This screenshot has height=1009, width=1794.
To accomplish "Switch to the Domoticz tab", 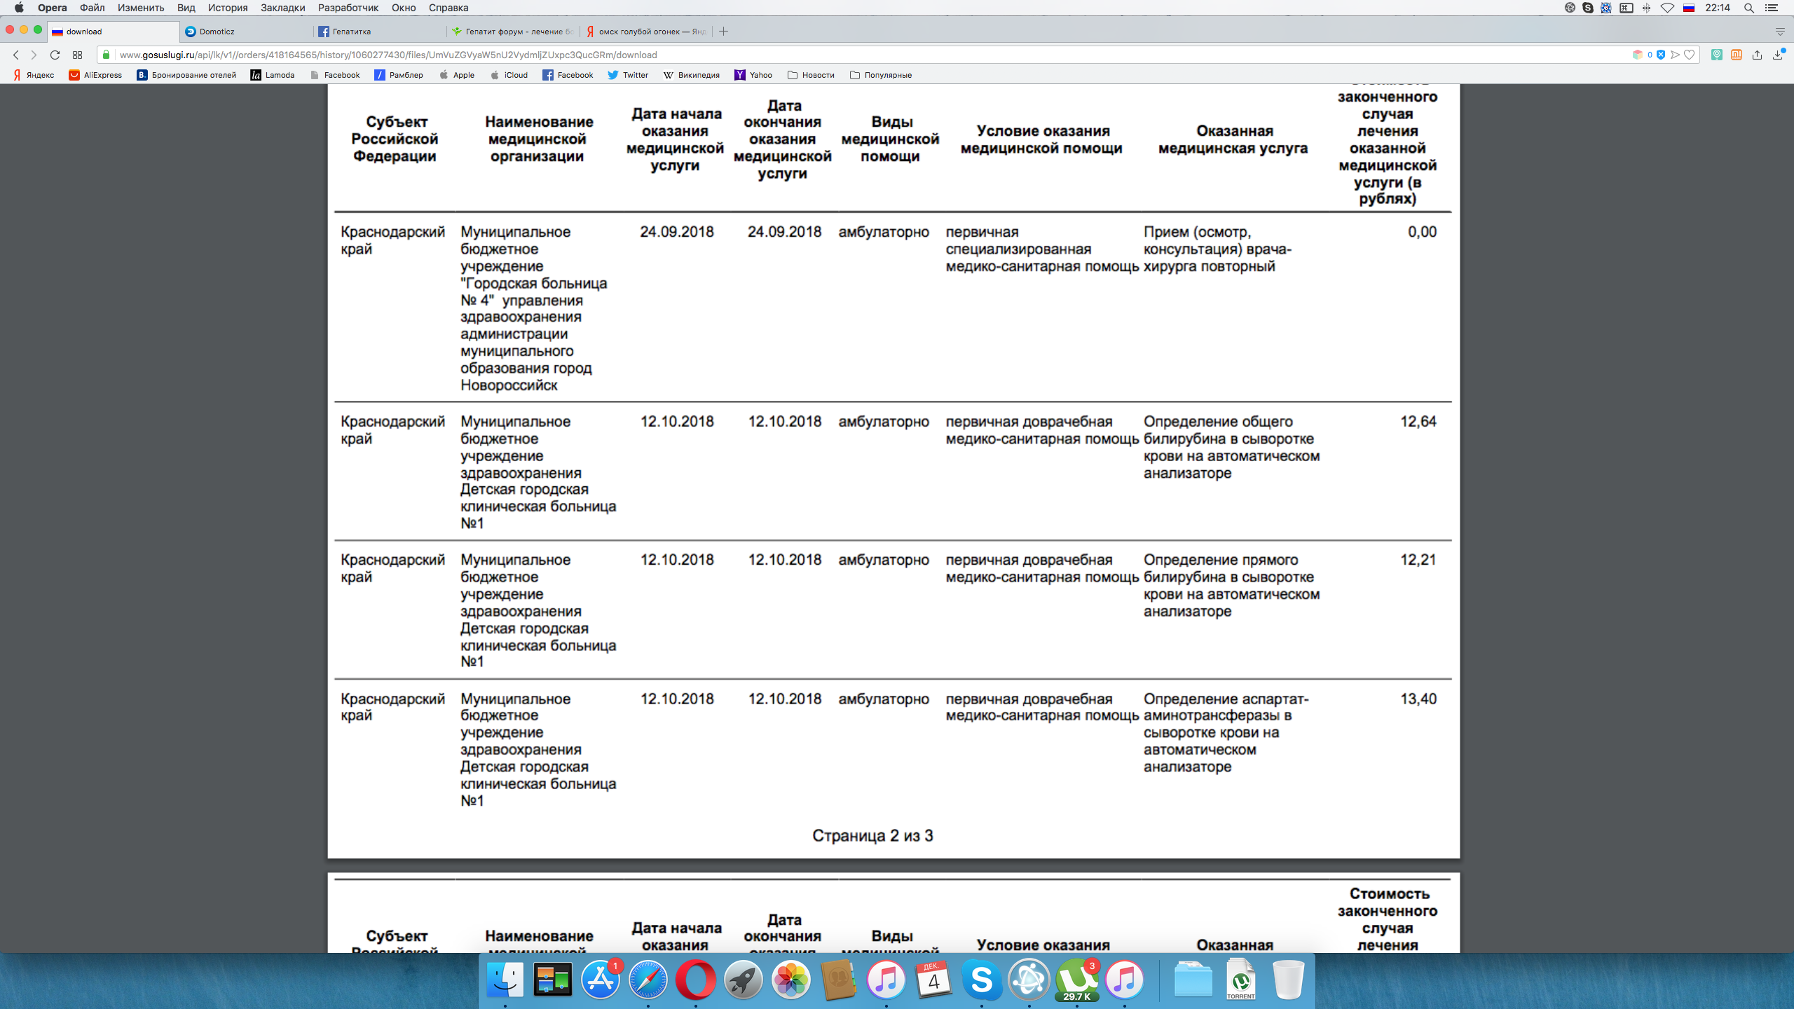I will click(217, 32).
